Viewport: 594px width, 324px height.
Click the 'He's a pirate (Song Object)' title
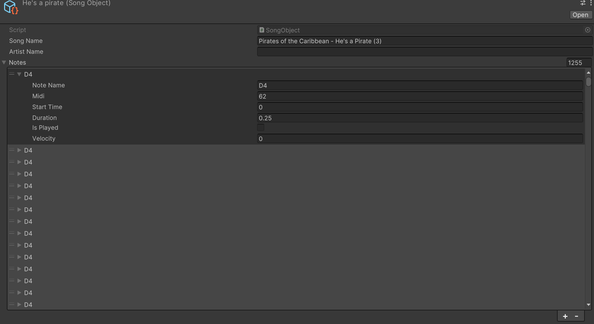click(67, 3)
